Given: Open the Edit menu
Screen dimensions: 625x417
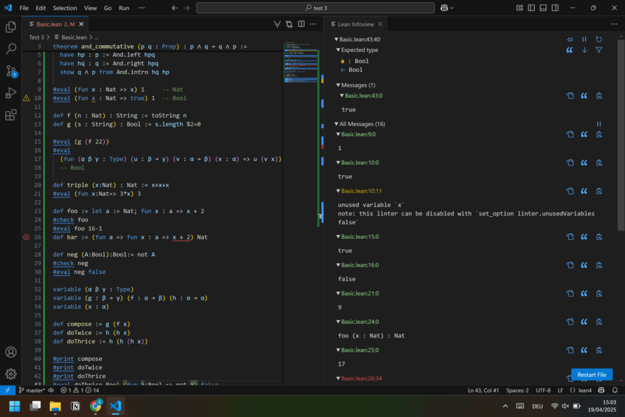Looking at the screenshot, I should (41, 8).
